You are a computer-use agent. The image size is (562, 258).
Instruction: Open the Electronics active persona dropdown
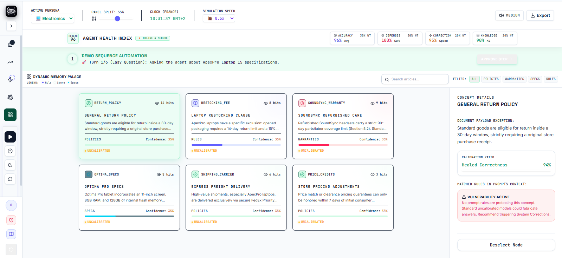[x=53, y=19]
